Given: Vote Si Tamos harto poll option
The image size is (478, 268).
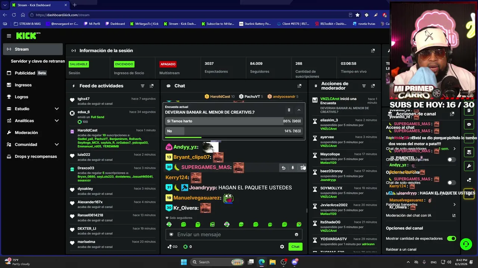Looking at the screenshot, I should point(234,121).
